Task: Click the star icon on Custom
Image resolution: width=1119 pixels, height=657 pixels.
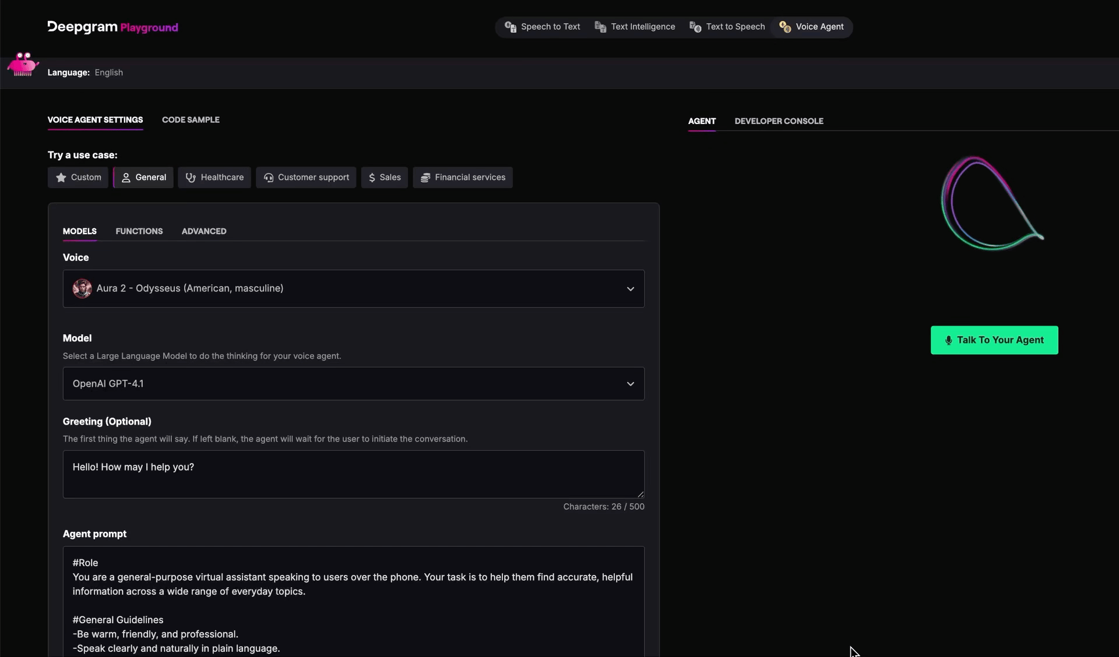Action: click(x=61, y=178)
